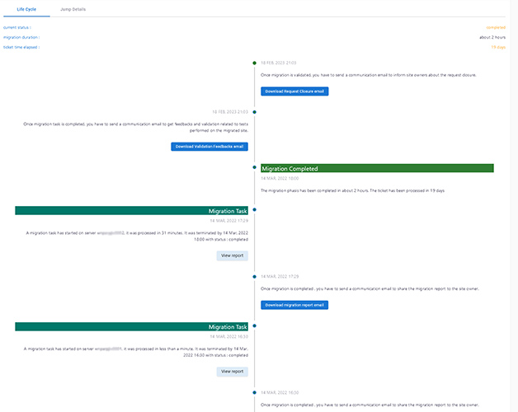This screenshot has height=412, width=518.
Task: Switch to the Life Cycle tab
Action: click(x=26, y=9)
